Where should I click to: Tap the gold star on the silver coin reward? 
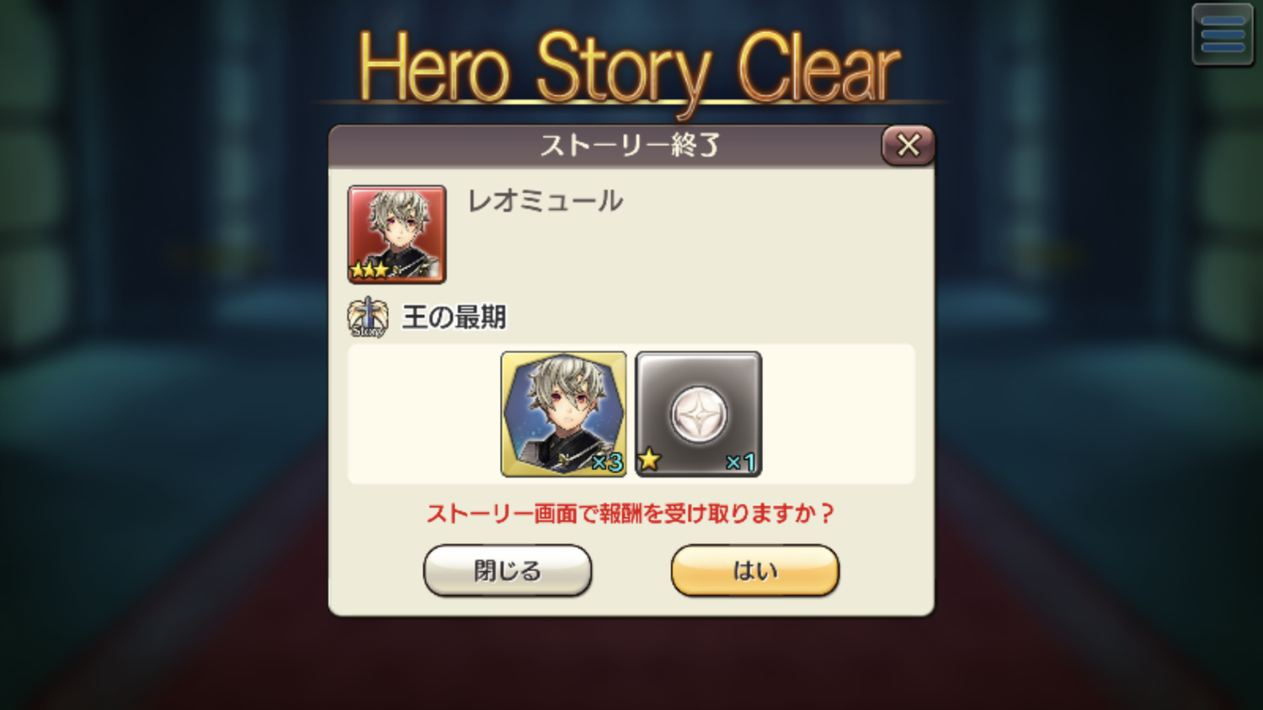click(x=649, y=460)
